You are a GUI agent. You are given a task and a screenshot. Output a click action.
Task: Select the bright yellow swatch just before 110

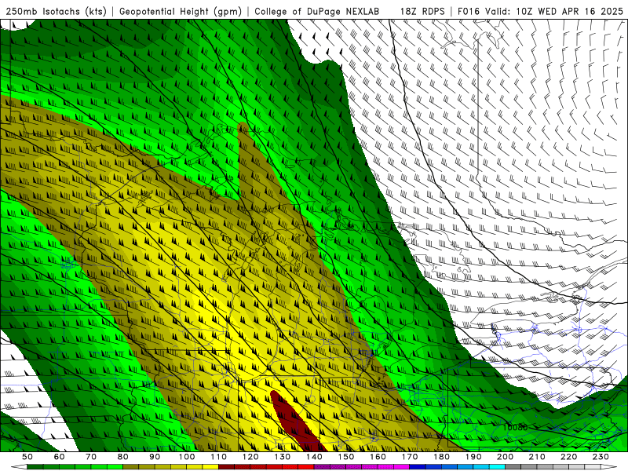(210, 467)
